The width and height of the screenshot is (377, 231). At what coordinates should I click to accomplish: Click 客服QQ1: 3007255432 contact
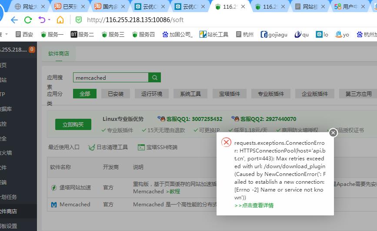[194, 119]
